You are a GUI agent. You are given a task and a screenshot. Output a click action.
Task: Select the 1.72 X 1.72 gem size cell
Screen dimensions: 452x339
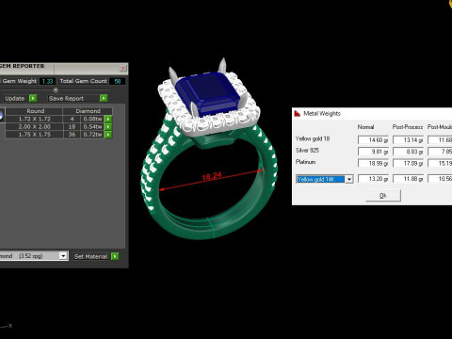click(34, 119)
